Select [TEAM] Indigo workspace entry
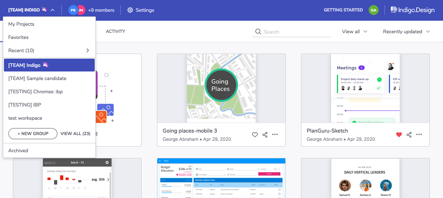The width and height of the screenshot is (443, 198). click(x=49, y=65)
